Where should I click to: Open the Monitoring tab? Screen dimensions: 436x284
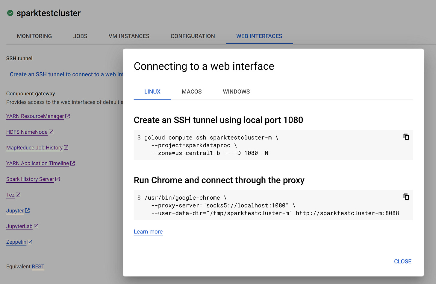point(34,36)
